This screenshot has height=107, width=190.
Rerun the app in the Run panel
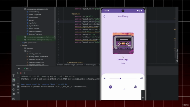pyautogui.click(x=18, y=73)
